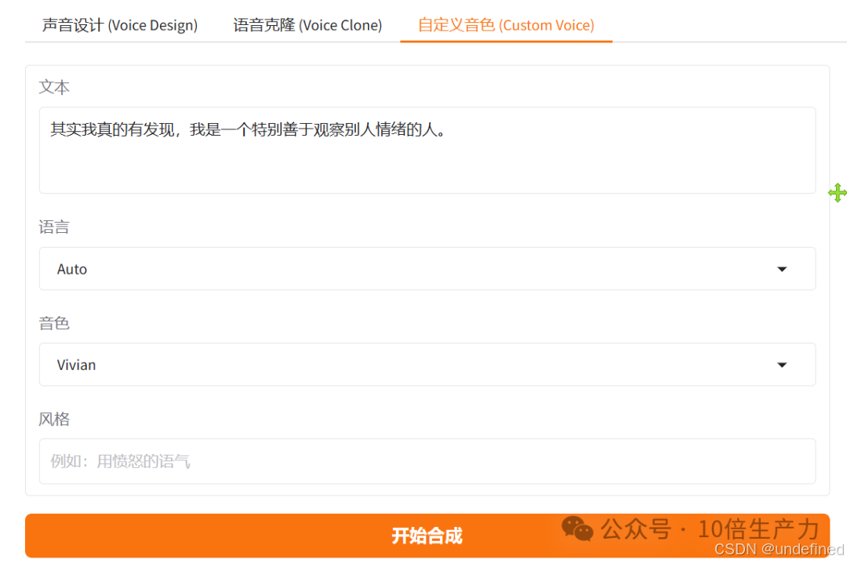The height and width of the screenshot is (563, 847).
Task: Click the 音色 field label
Action: pyautogui.click(x=54, y=323)
